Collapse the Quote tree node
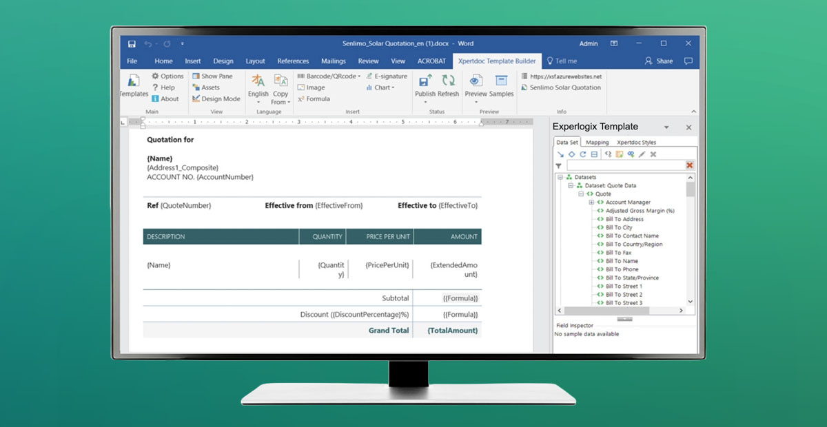The image size is (827, 427). pos(581,194)
